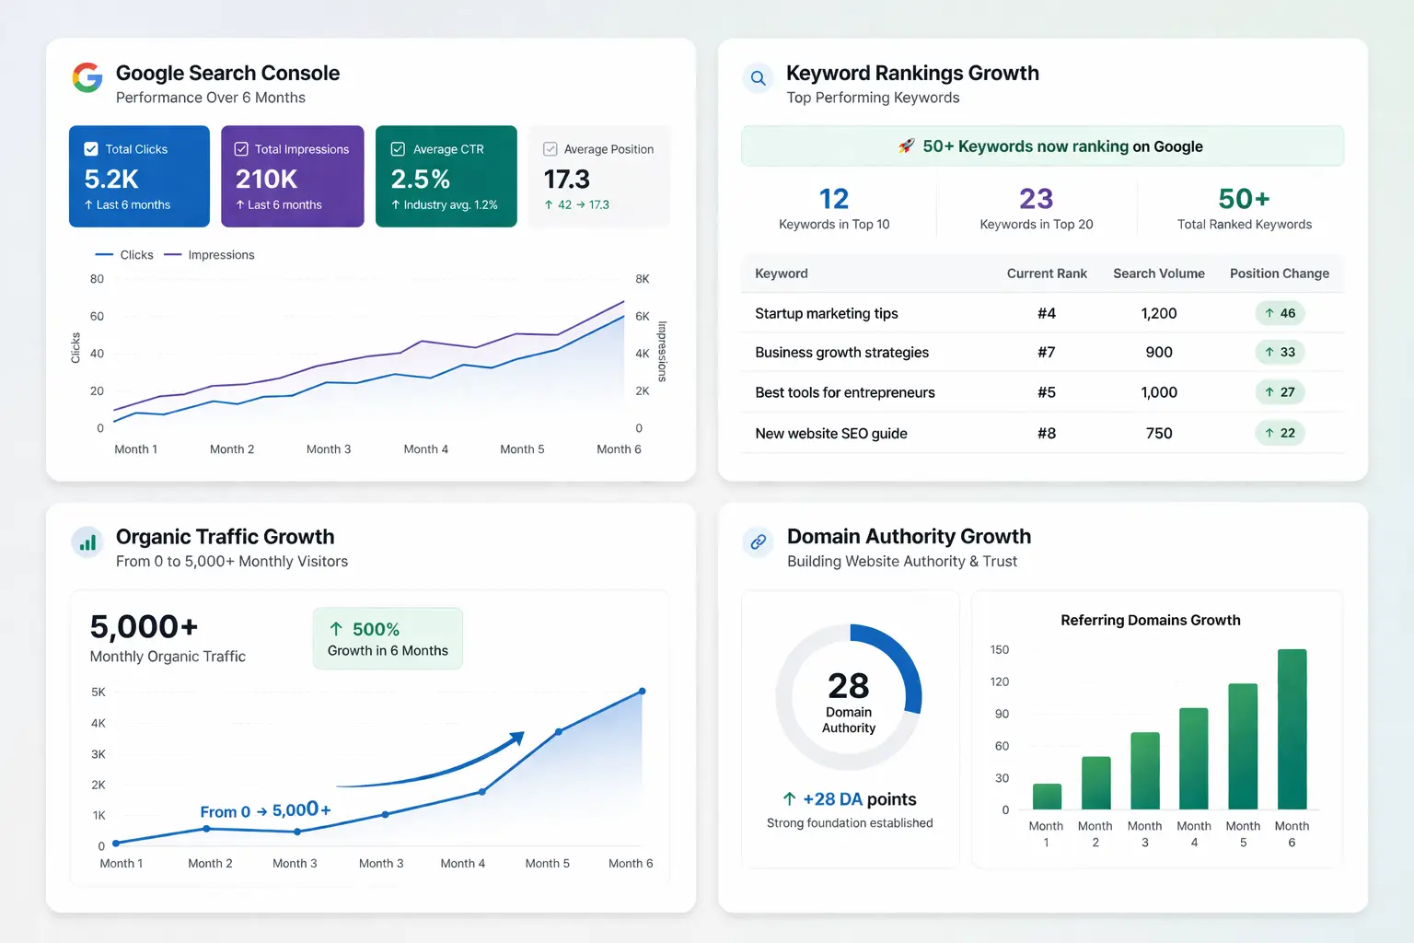Screen dimensions: 1414x943
Task: Toggle the Total Impressions checkbox
Action: coord(241,148)
